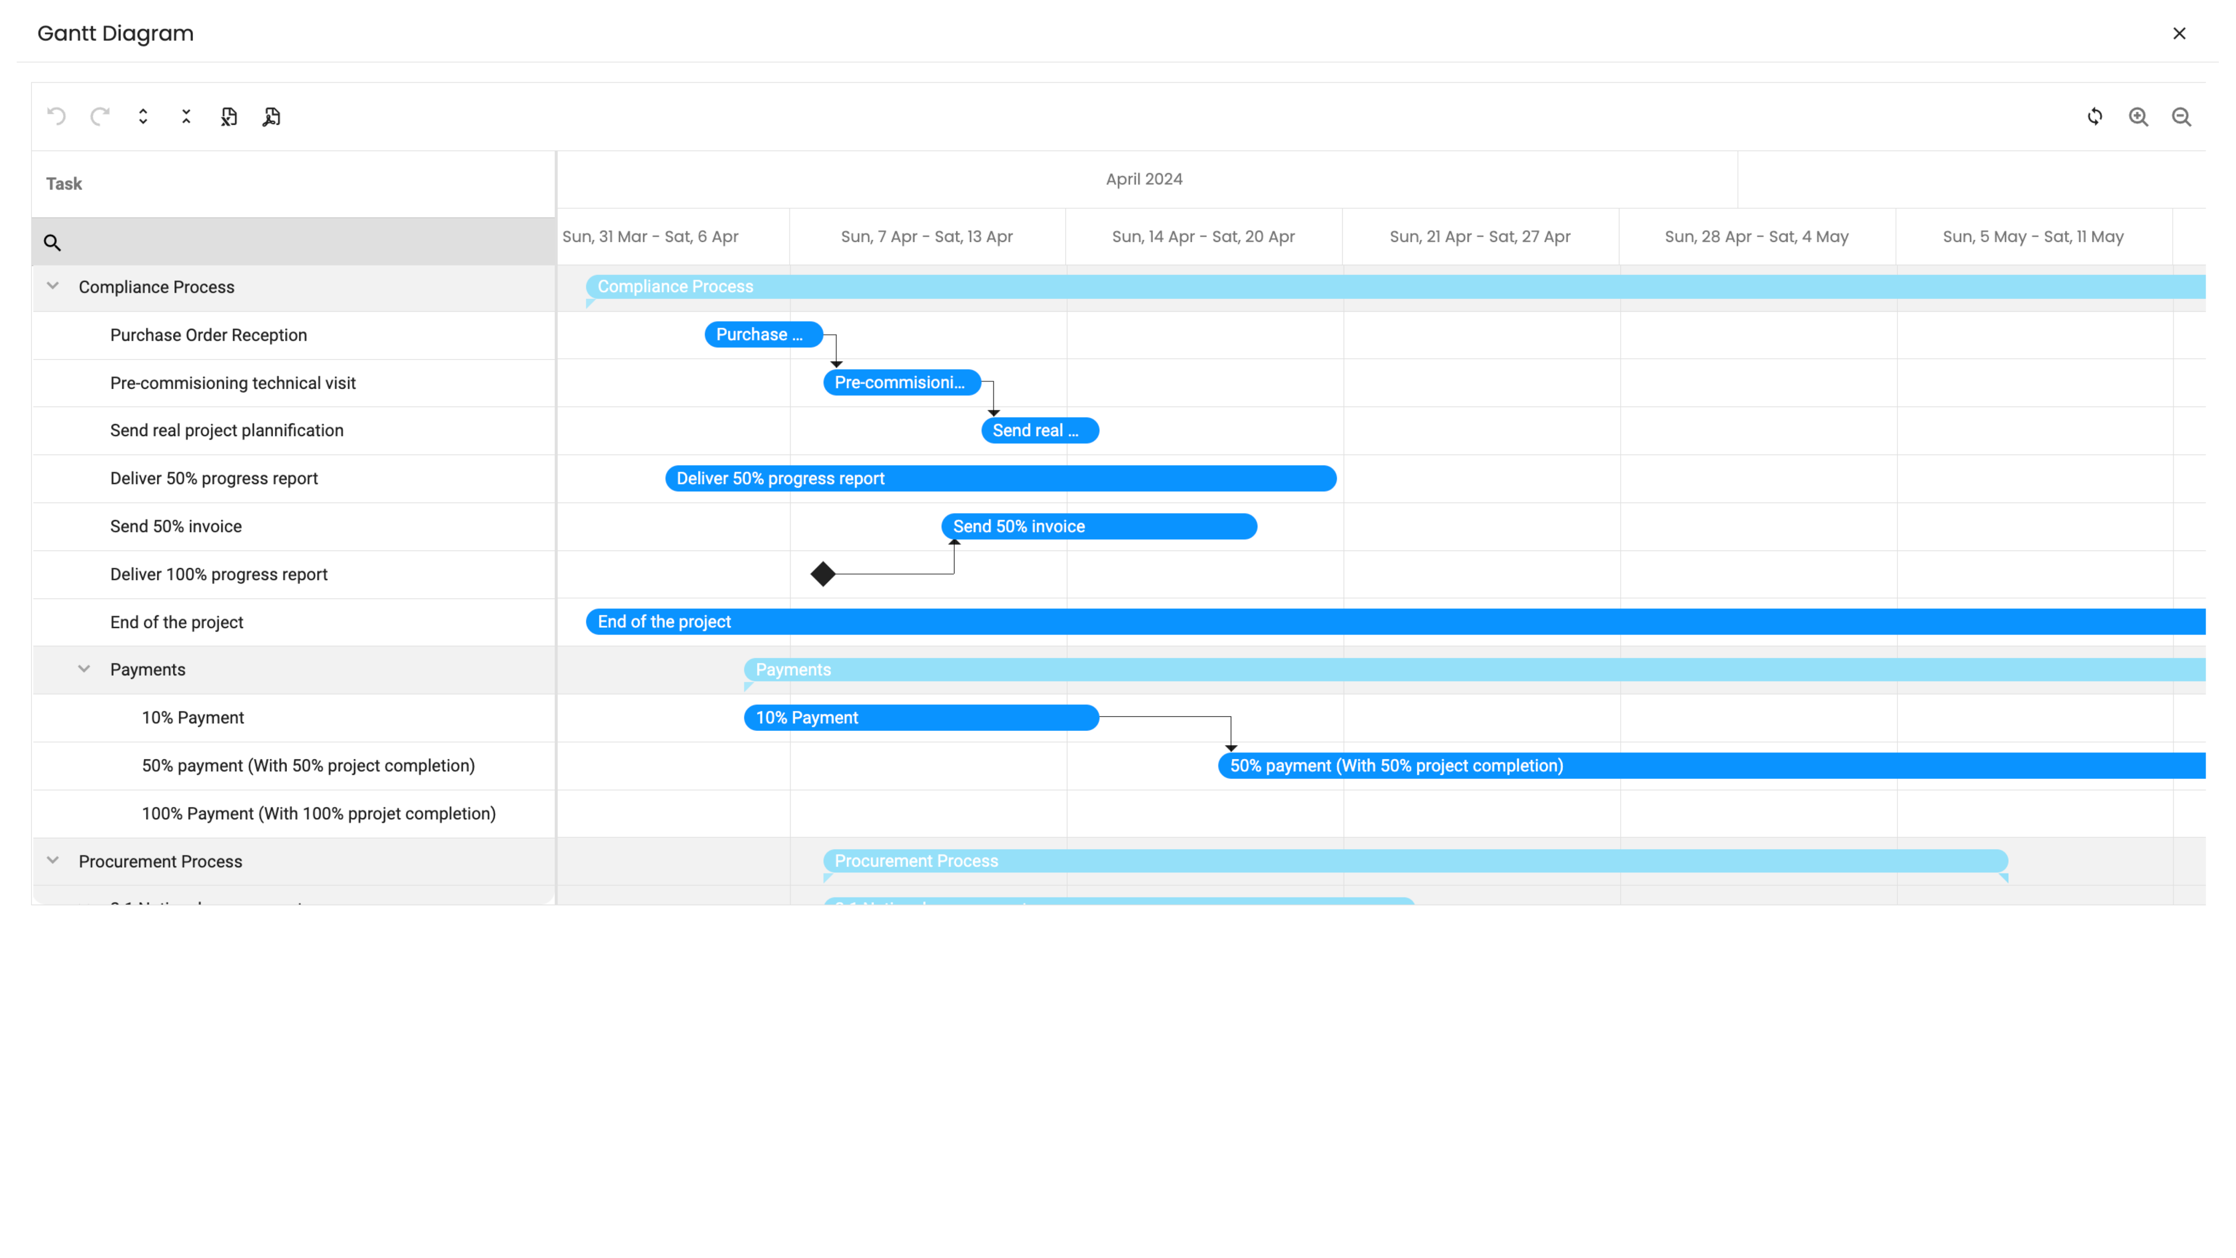
Task: Collapse the Compliance Process group
Action: 53,286
